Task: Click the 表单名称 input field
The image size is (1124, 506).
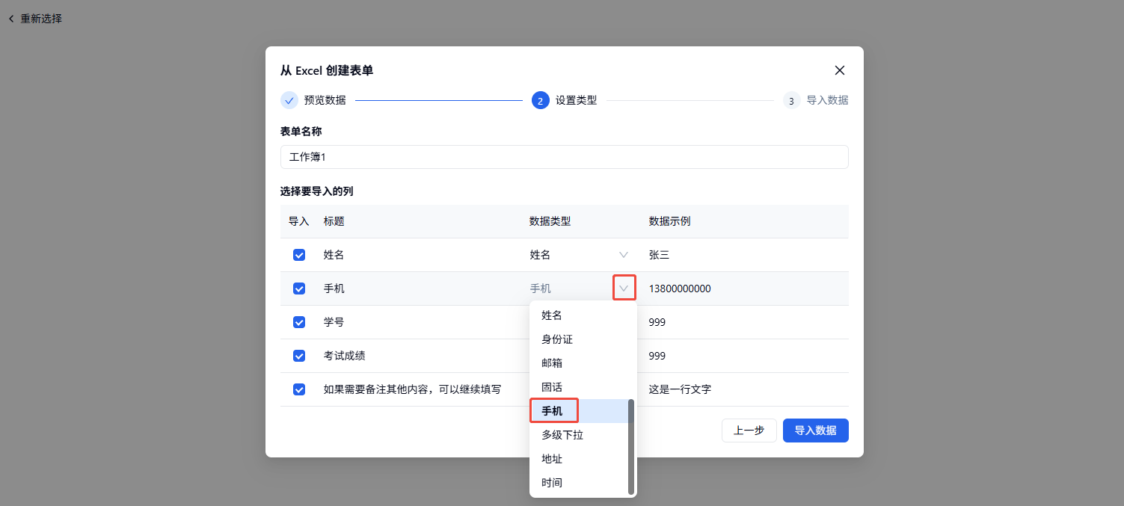Action: pyautogui.click(x=564, y=157)
